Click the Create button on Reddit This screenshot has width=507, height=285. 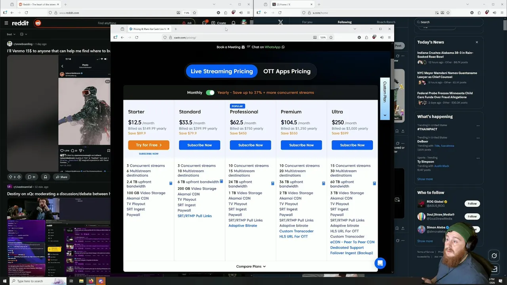pyautogui.click(x=219, y=23)
